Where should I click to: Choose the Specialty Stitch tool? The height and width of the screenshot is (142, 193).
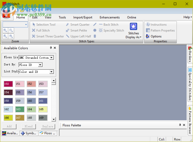(111, 31)
